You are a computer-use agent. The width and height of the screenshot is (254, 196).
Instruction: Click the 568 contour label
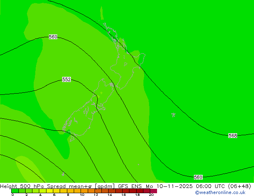233,136
